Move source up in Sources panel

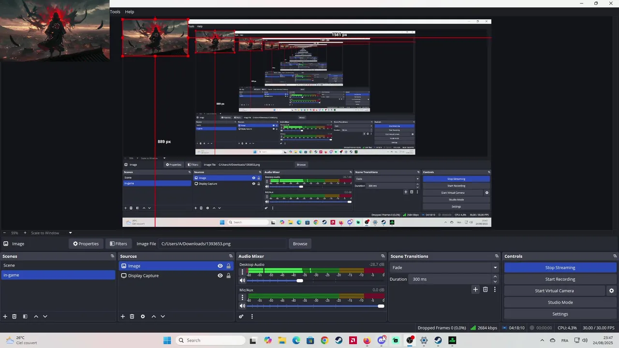[x=154, y=317]
